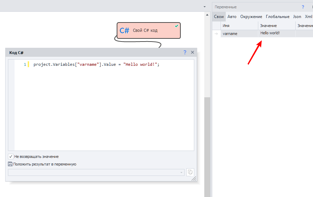This screenshot has height=197, width=313.
Task: Close the Код C# editor window
Action: point(193,52)
